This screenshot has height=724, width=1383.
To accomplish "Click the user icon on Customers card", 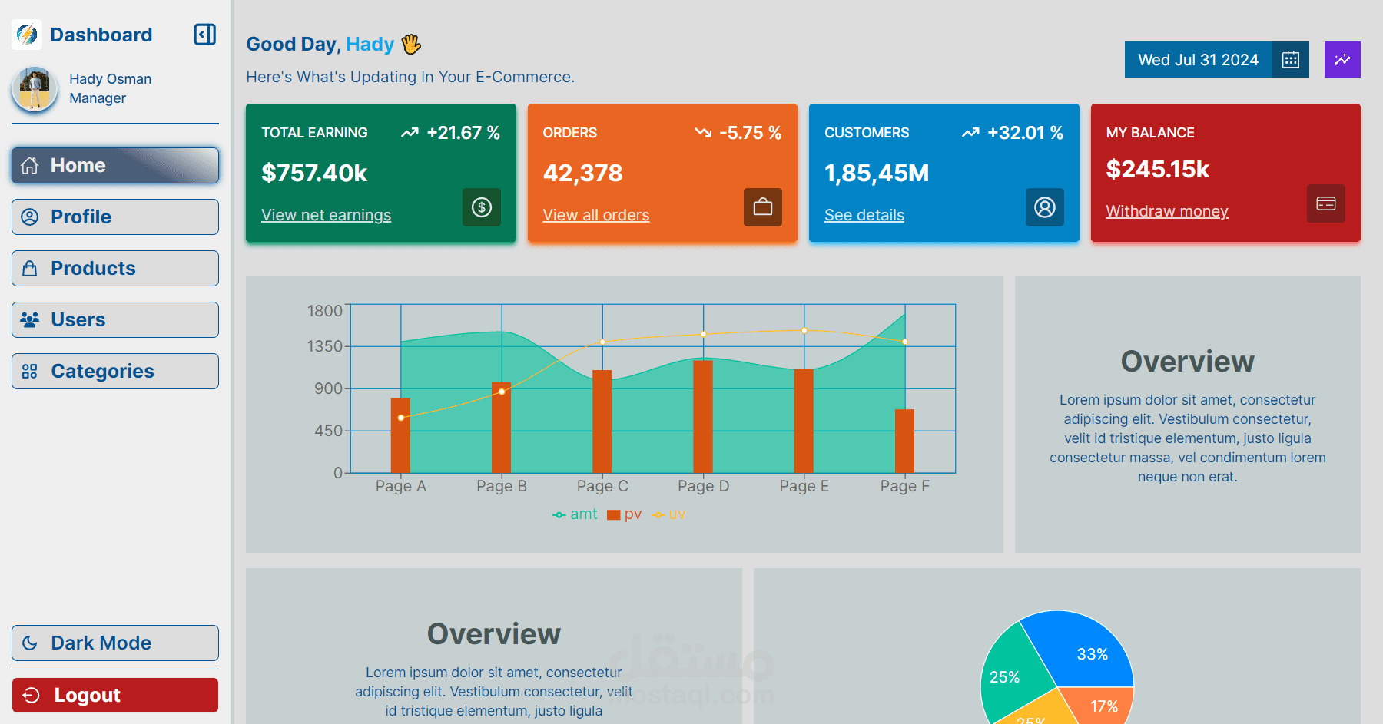I will (1045, 207).
